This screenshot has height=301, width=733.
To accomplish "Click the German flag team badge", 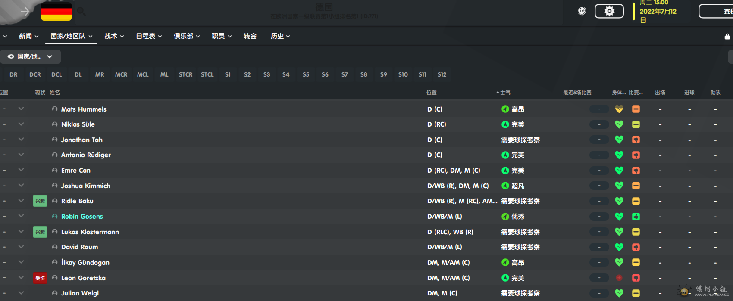I will pyautogui.click(x=56, y=11).
